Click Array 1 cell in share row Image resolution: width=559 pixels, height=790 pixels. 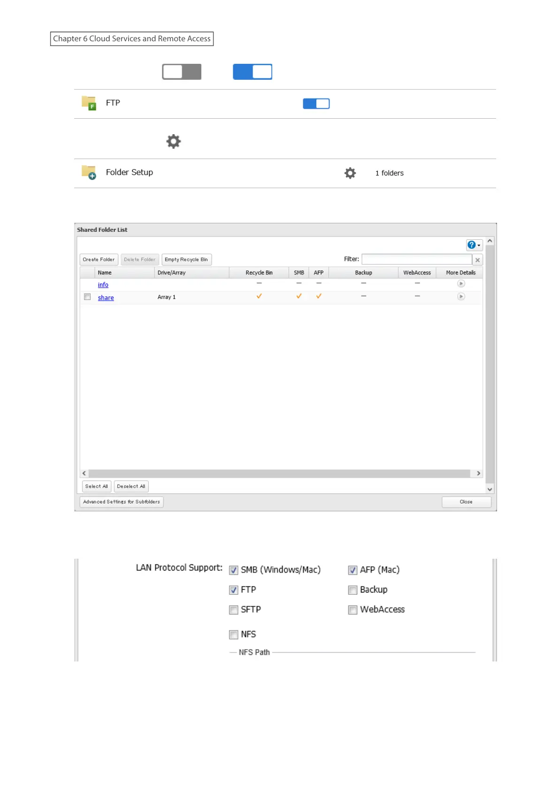click(167, 297)
